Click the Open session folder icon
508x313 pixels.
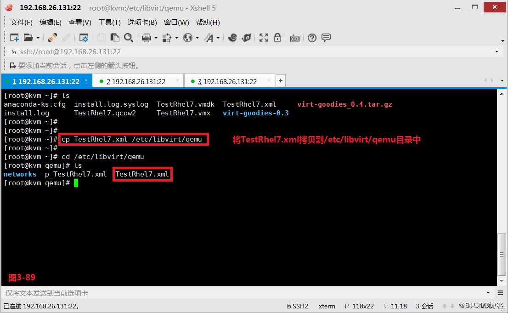click(28, 38)
